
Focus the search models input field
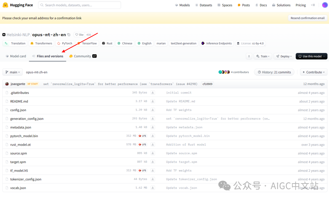(x=80, y=5)
